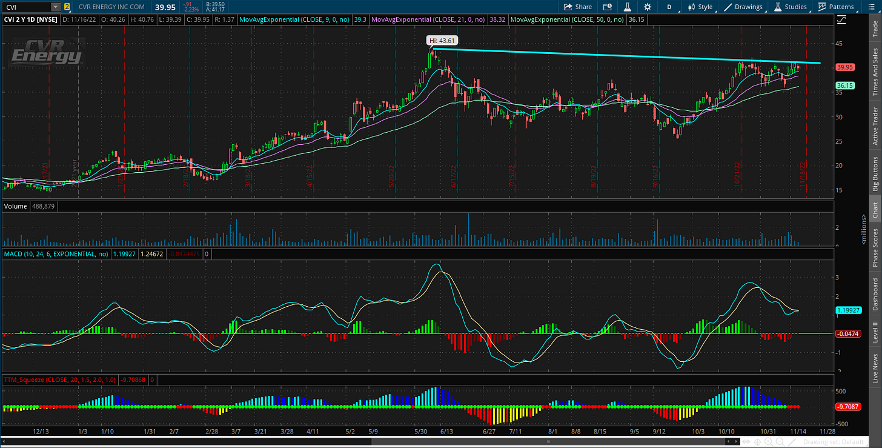Open the Style dropdown menu
882x448 pixels.
pyautogui.click(x=700, y=7)
